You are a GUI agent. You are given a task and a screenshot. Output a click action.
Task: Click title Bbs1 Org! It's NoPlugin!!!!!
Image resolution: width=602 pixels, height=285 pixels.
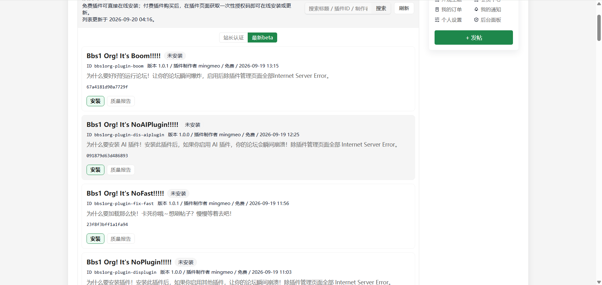click(129, 262)
